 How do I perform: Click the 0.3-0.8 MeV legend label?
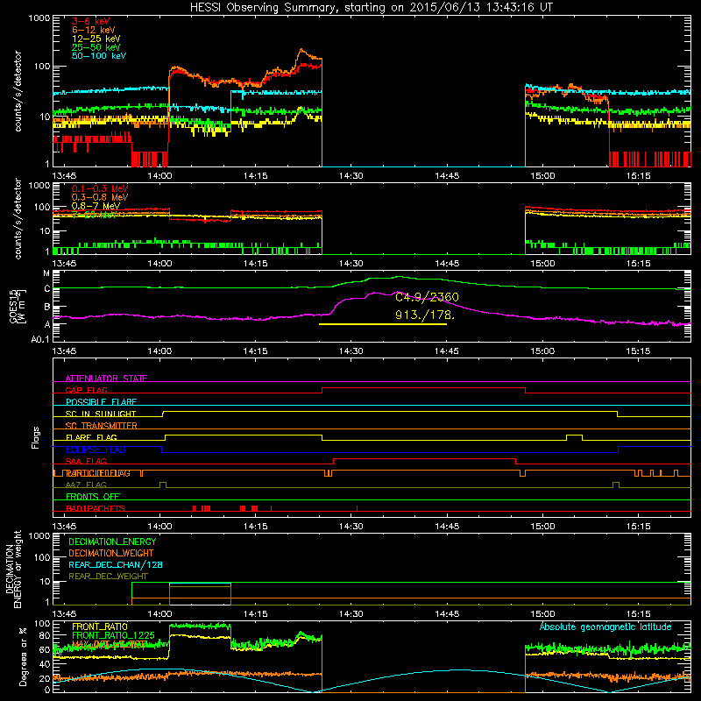click(x=100, y=197)
